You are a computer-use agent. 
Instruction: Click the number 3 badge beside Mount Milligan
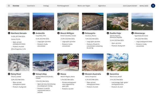pos(58,33)
